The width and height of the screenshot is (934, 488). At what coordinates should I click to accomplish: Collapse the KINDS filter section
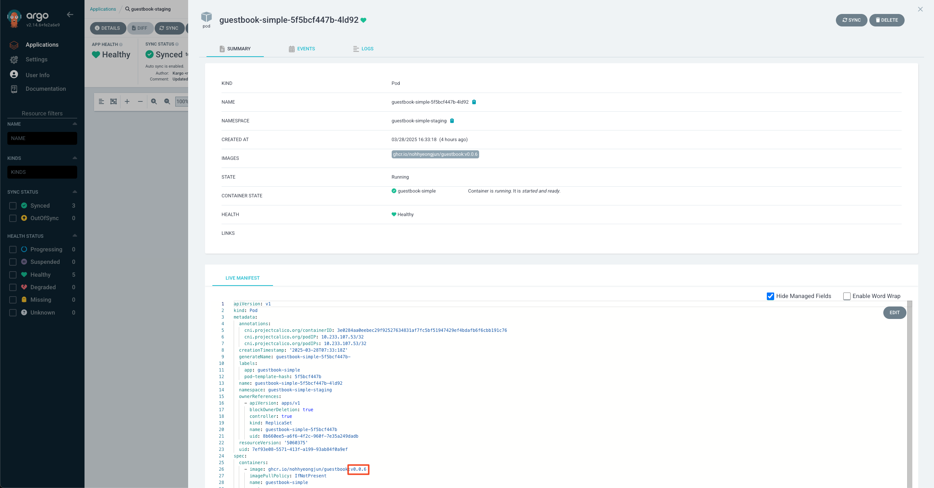point(75,158)
